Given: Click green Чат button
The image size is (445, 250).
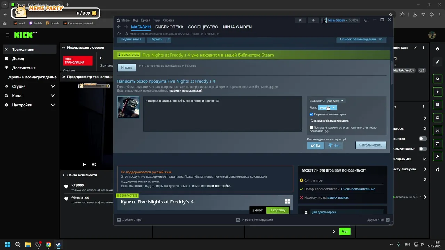Looking at the screenshot, I should point(345,232).
